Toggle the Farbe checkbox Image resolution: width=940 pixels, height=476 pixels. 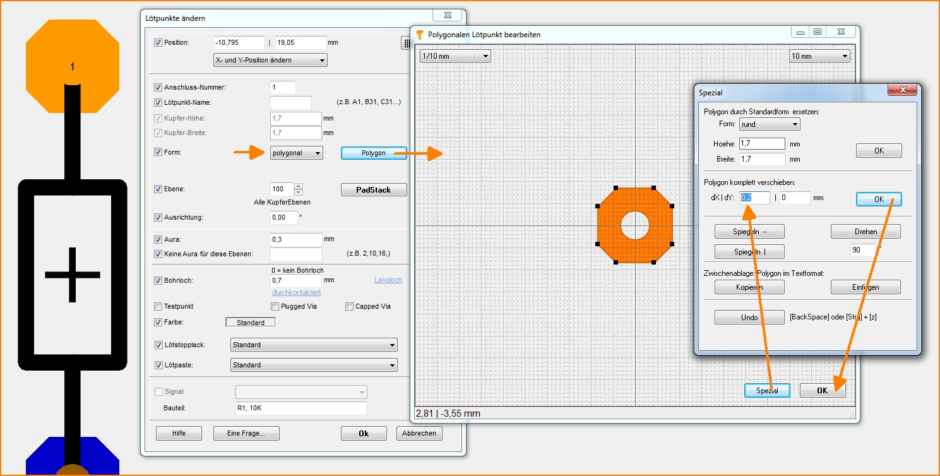[x=158, y=323]
